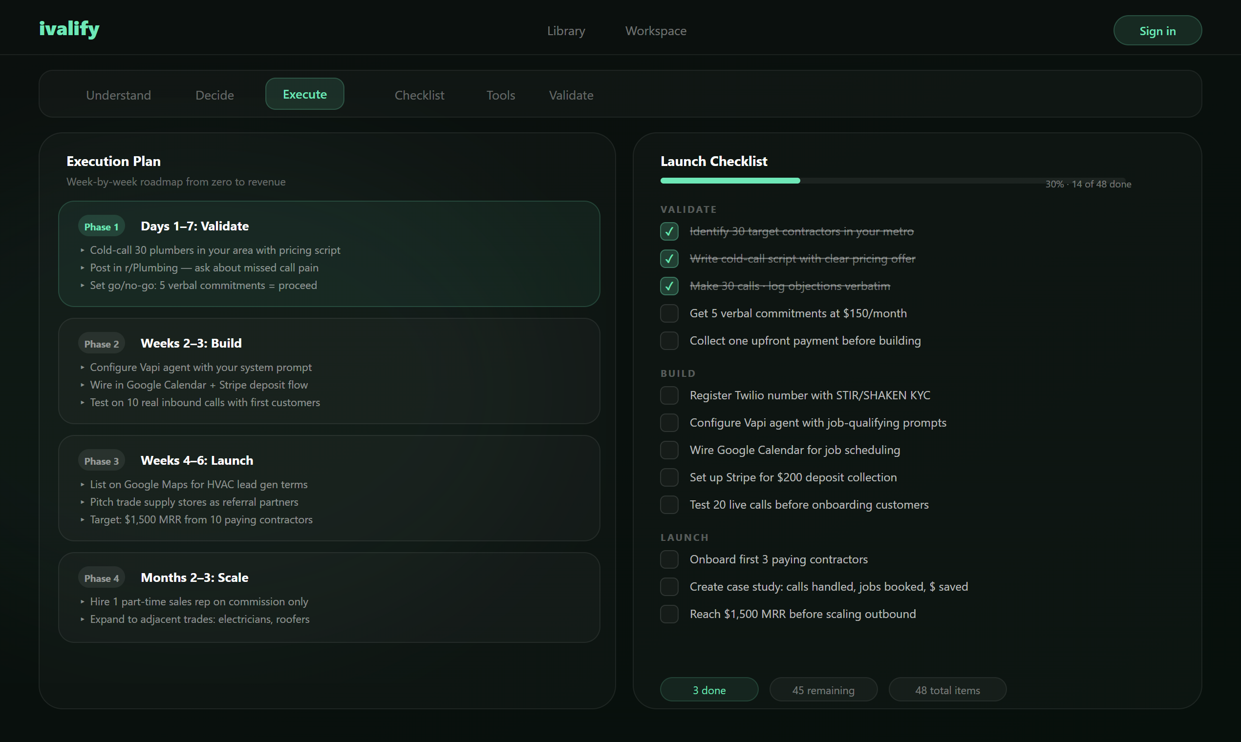Click the Launch Checklist title
This screenshot has width=1241, height=742.
tap(713, 161)
